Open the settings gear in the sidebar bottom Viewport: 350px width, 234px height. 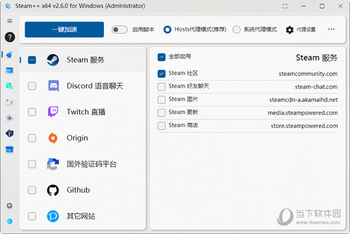click(x=9, y=205)
